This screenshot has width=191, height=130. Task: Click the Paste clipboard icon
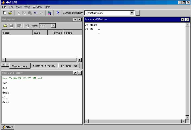click(30, 13)
